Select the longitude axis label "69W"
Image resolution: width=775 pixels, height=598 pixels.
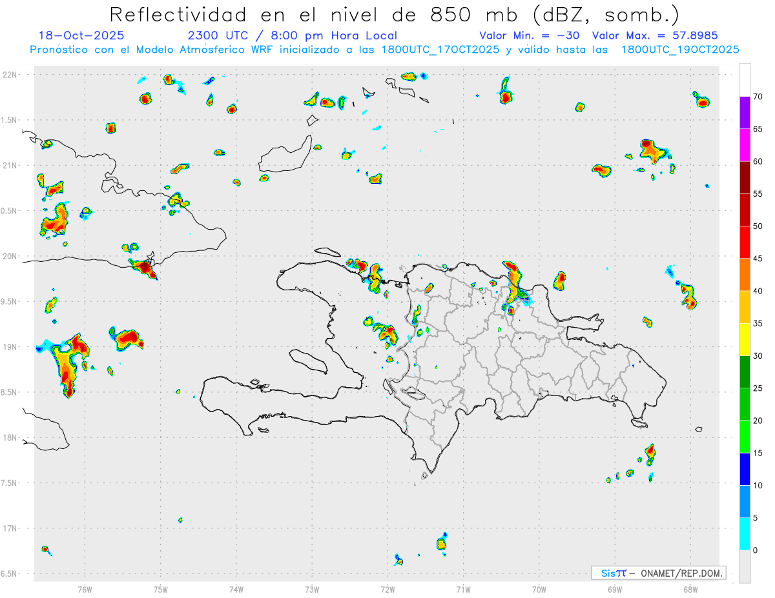point(615,589)
